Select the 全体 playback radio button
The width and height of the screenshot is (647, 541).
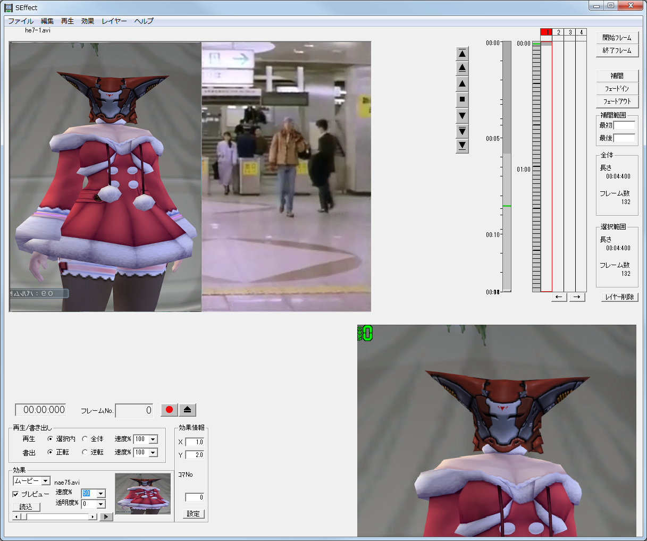tap(85, 439)
